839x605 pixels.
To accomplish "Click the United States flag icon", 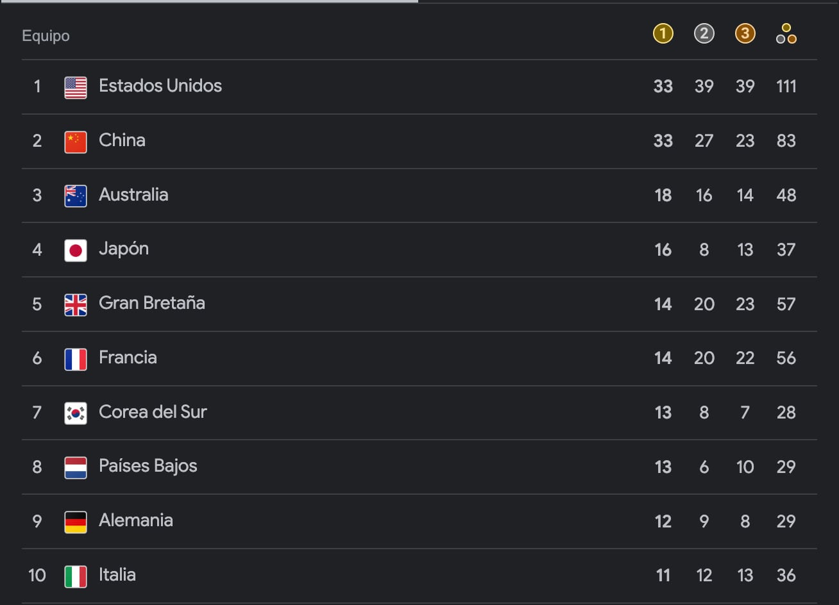I will (x=76, y=87).
